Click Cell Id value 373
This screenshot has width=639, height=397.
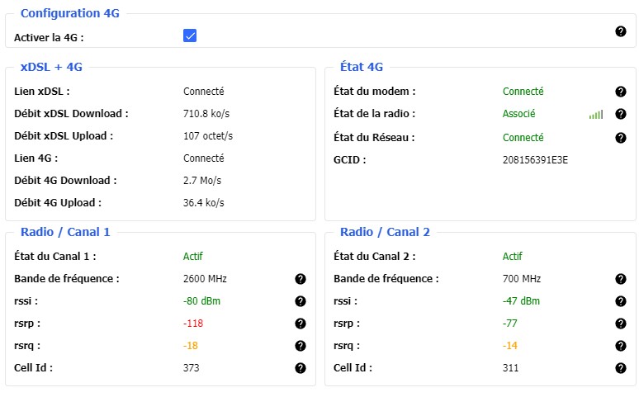192,367
